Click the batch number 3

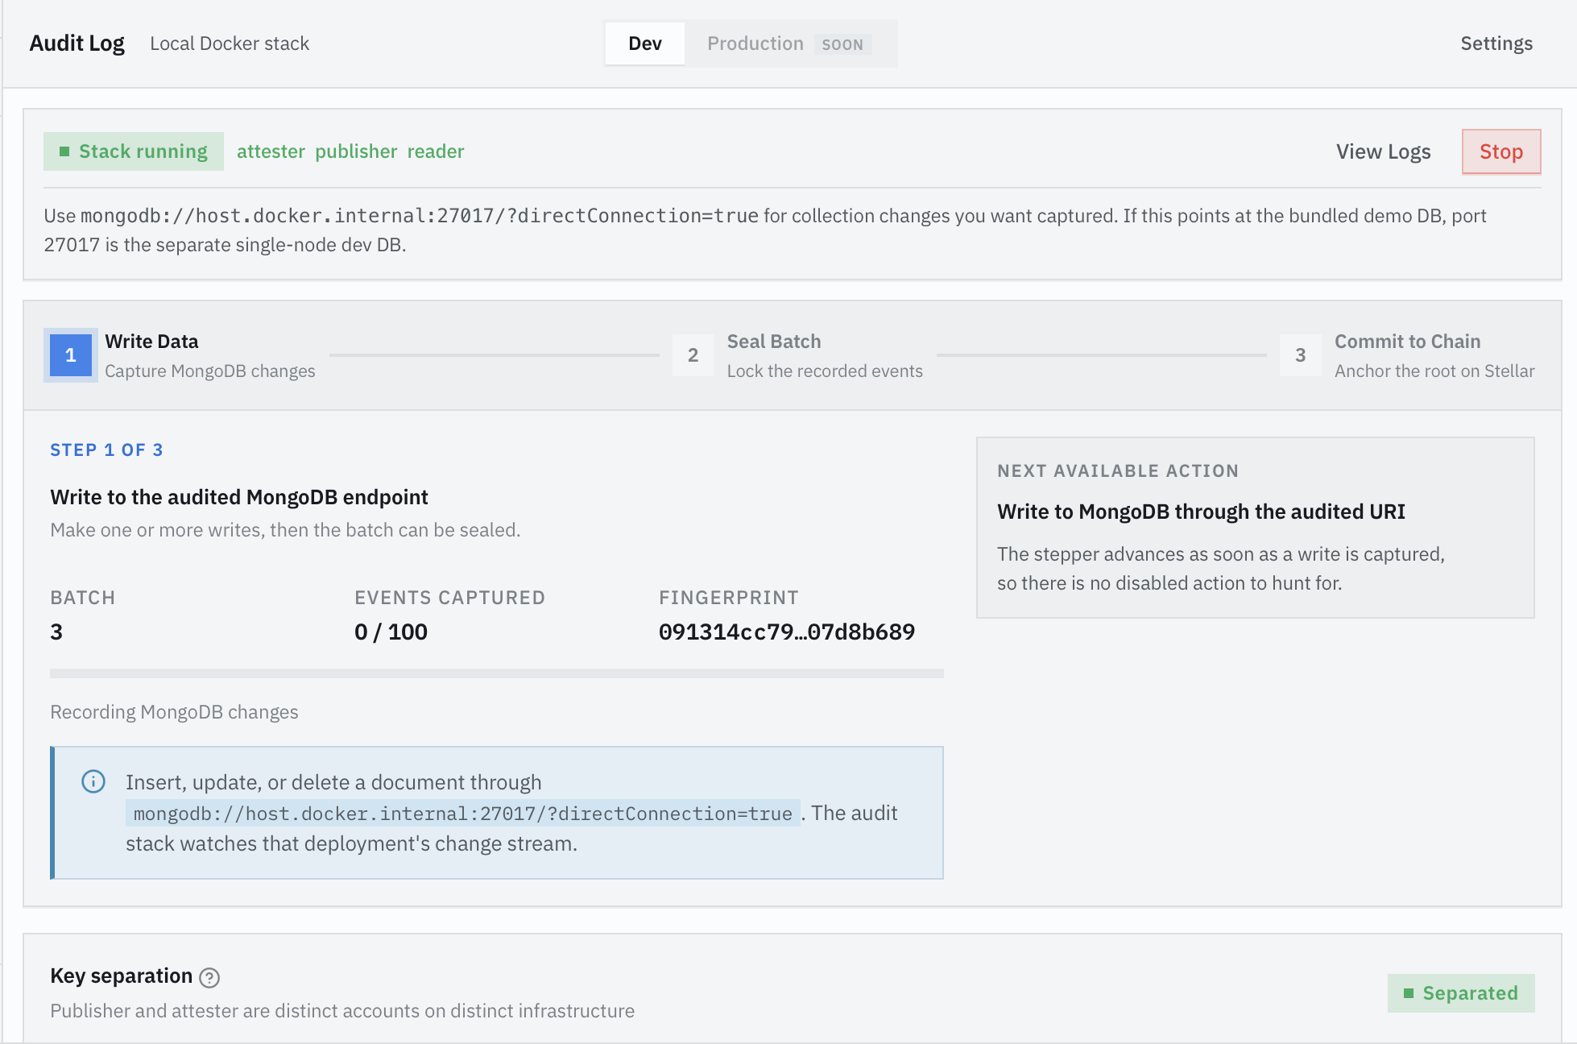coord(56,632)
